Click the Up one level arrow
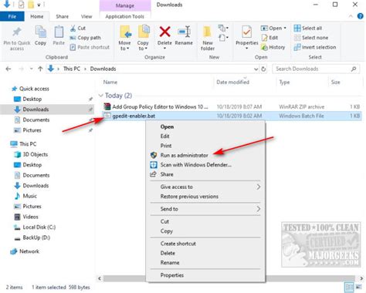This screenshot has height=293, width=366. point(40,69)
